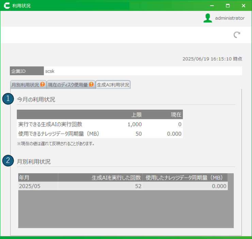
Task: Click the help icon on 月別利用状況 tab
Action: tap(43, 85)
